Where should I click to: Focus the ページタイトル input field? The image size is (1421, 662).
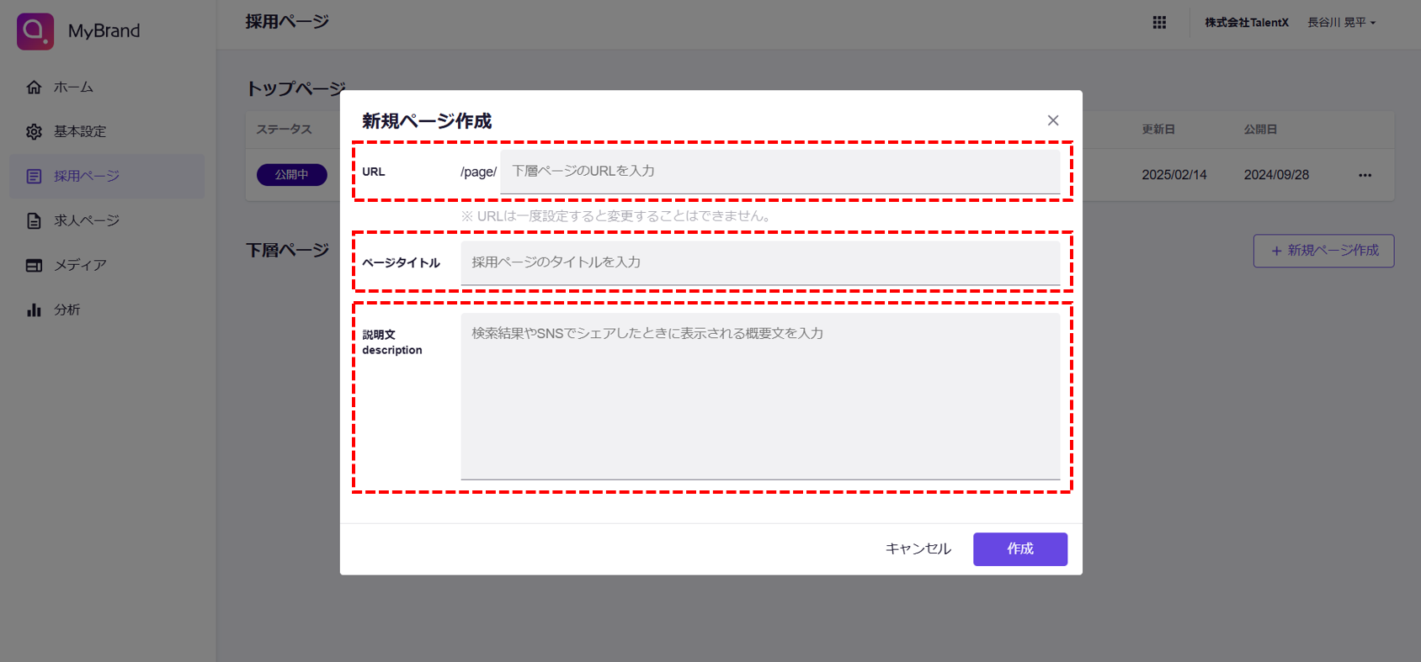759,262
